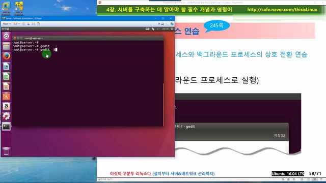Screen dimensions: 326x183
Task: Open Ubuntu network indicator
Action: [x=153, y=29]
